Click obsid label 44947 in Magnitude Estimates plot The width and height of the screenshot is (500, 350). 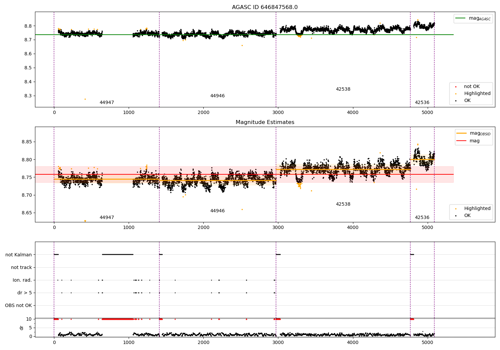pyautogui.click(x=107, y=218)
